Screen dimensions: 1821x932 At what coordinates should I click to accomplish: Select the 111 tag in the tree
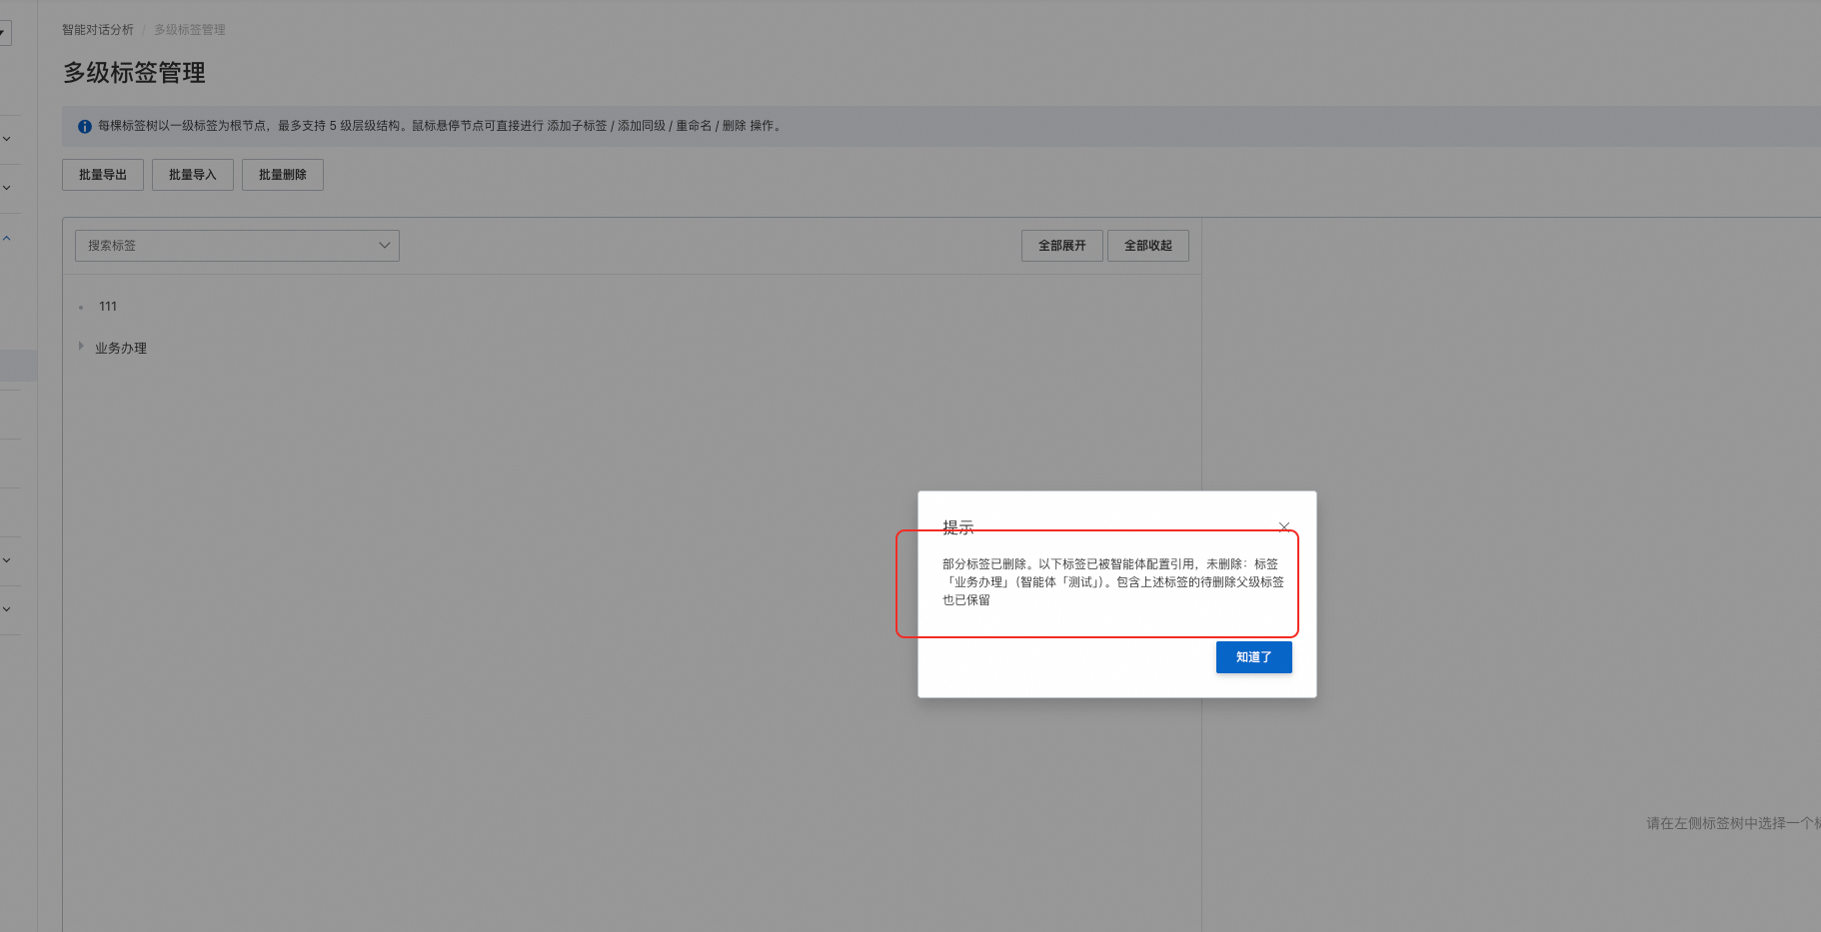pyautogui.click(x=108, y=307)
